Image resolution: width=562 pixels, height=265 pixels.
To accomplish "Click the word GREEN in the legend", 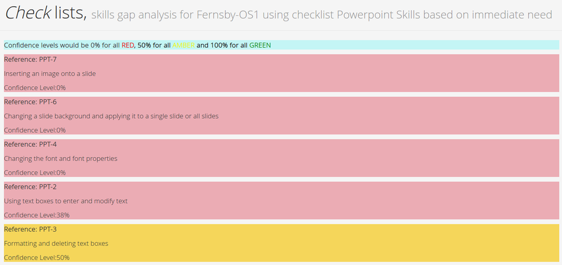I will tap(260, 45).
